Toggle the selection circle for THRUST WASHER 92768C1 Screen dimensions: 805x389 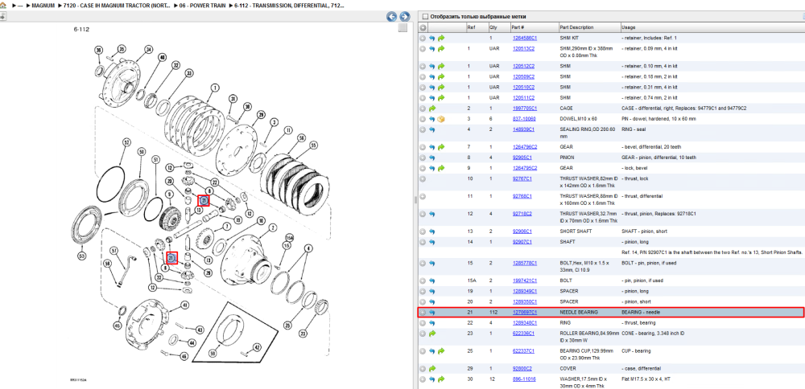point(423,196)
